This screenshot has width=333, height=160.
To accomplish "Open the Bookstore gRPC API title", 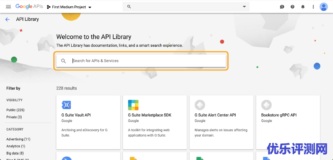I will click(x=279, y=115).
